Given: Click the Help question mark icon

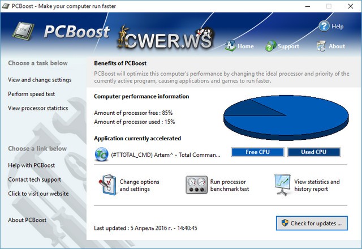Looking at the screenshot, I should click(x=324, y=26).
